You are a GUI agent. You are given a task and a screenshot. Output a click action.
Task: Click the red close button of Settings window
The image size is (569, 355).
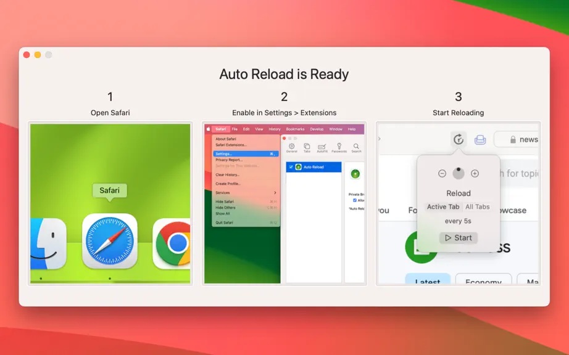coord(284,139)
